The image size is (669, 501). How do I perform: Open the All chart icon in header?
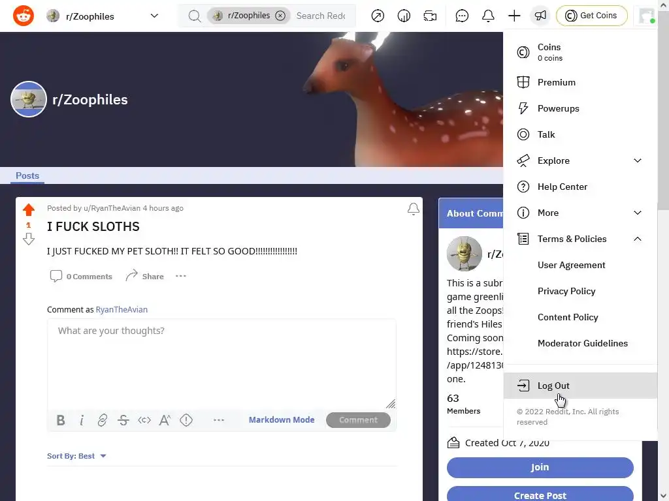[x=404, y=16]
